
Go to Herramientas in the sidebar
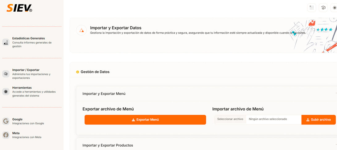[x=22, y=88]
